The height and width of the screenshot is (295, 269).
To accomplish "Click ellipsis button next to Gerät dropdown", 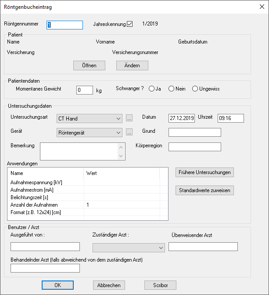I will click(129, 132).
